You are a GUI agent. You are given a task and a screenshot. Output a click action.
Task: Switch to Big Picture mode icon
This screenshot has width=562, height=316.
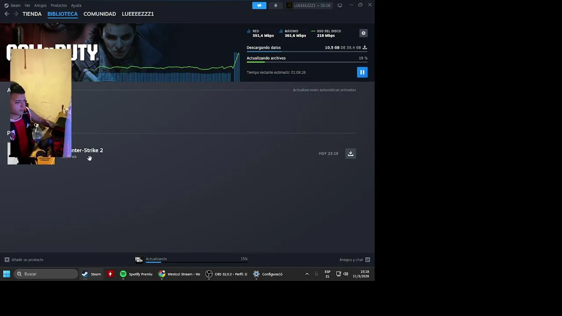[x=339, y=5]
